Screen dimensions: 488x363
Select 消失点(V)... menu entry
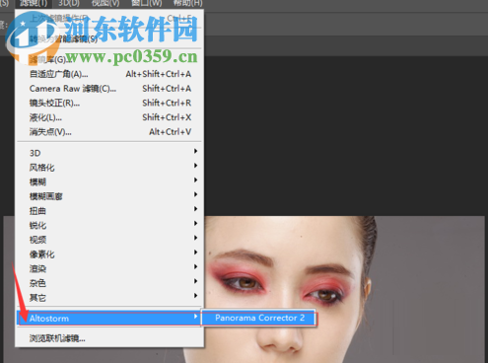(x=109, y=132)
